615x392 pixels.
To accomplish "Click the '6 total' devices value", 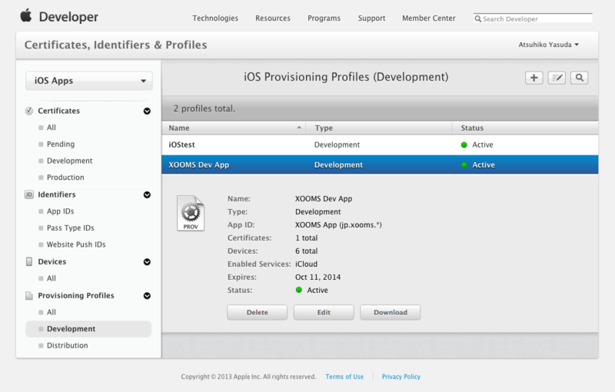I will (x=306, y=251).
